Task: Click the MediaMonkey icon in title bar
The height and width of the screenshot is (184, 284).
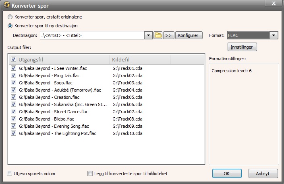Action: pos(7,5)
